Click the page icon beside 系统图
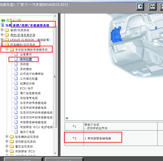Image resolution: width=163 pixels, height=161 pixels. (x=16, y=64)
